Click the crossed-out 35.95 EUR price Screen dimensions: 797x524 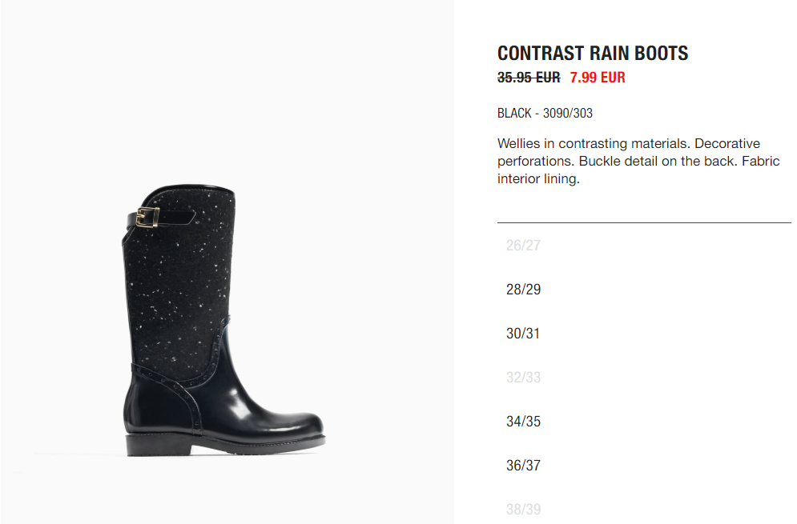coord(529,78)
